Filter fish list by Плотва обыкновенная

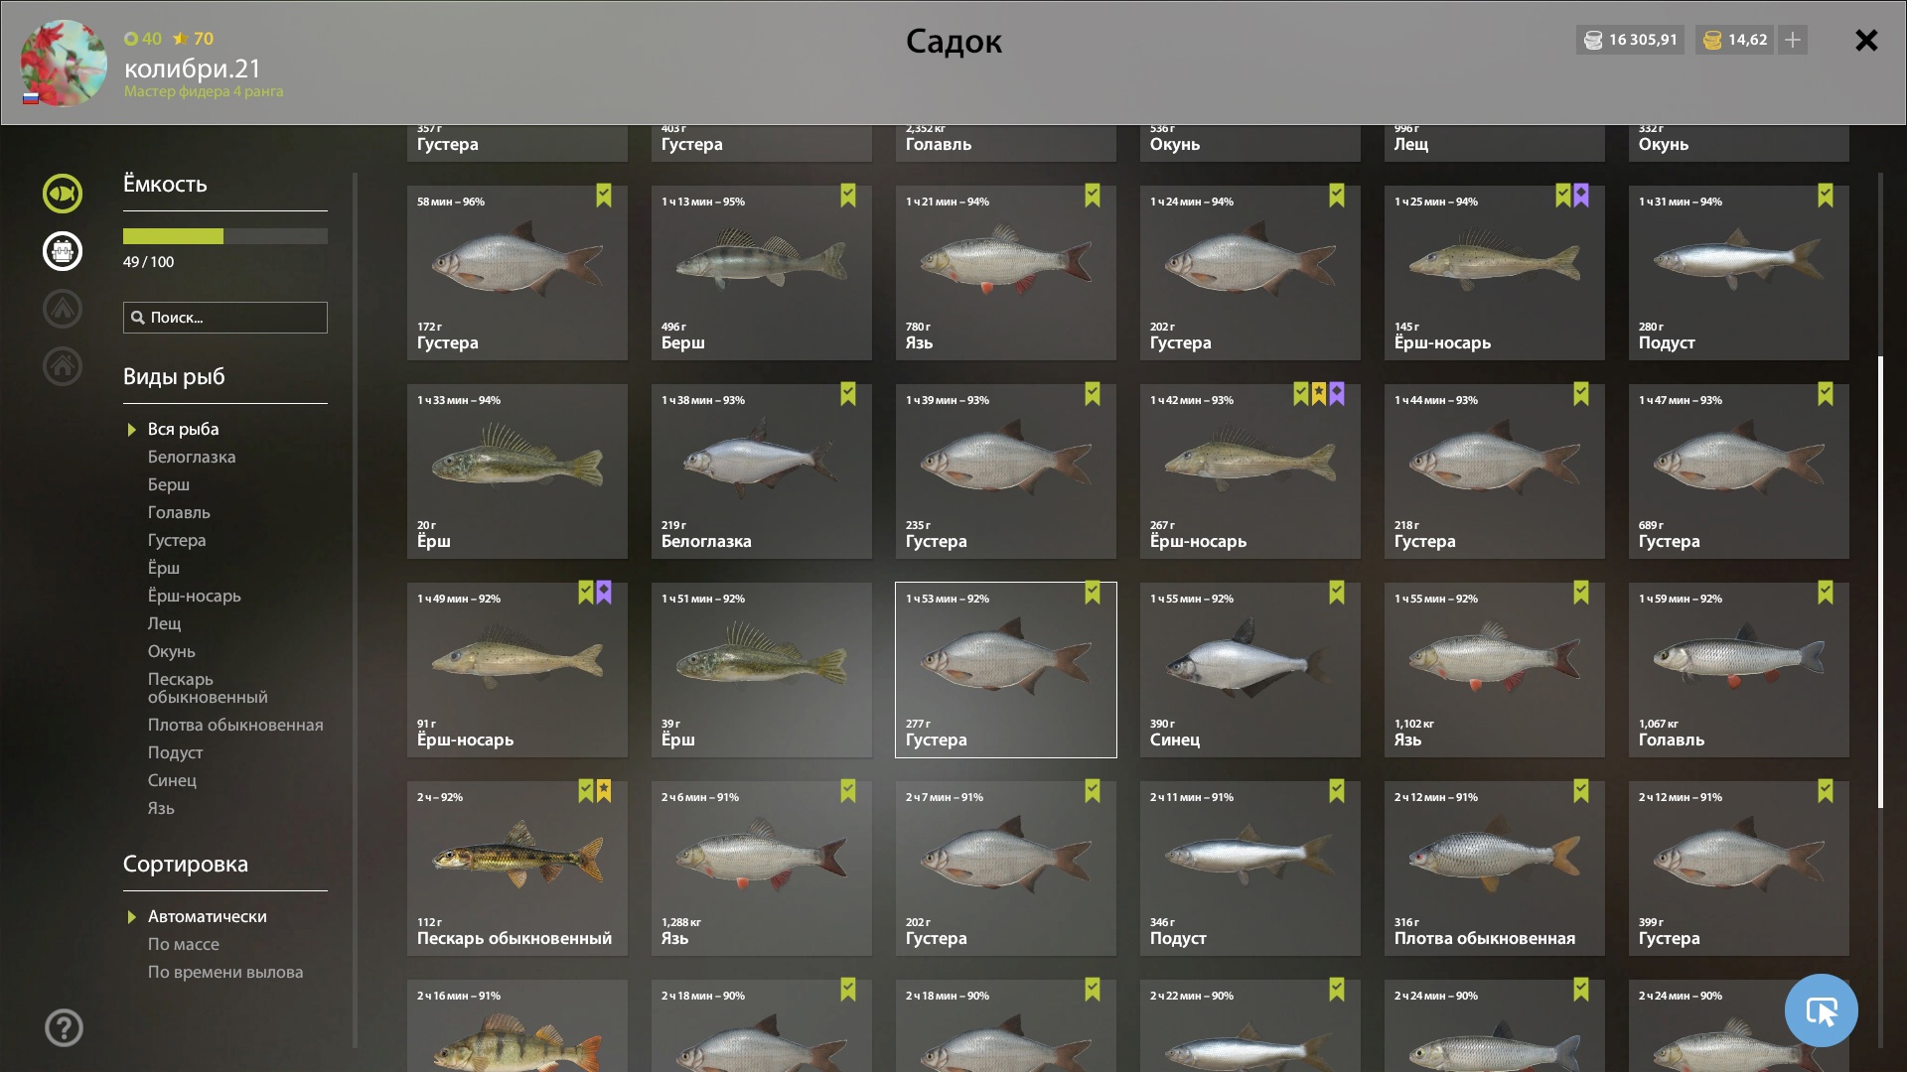pos(235,725)
